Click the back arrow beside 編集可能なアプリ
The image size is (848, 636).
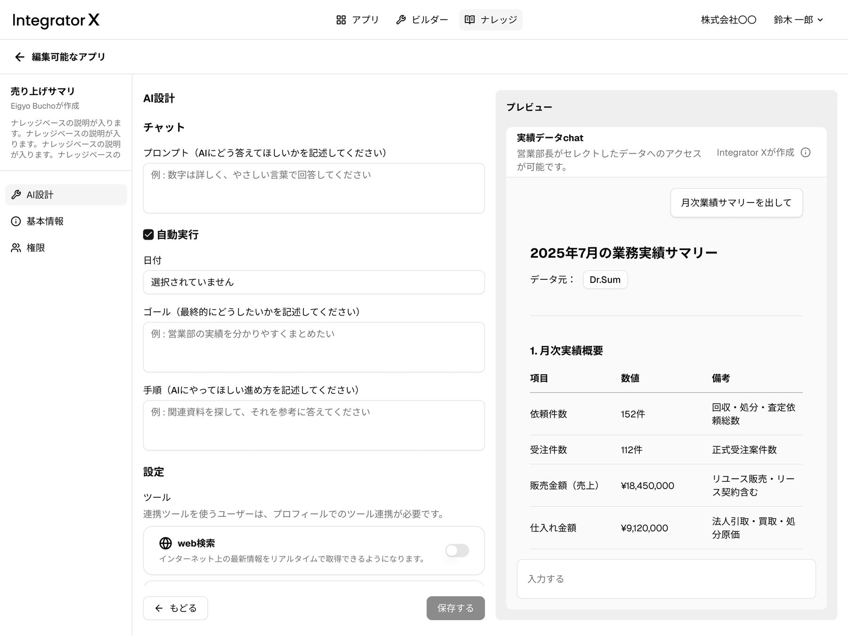[x=19, y=57]
